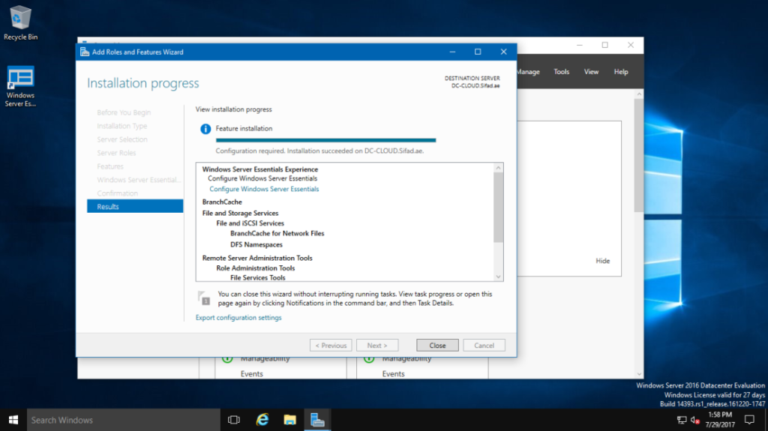Click the Close button in the wizard

437,346
